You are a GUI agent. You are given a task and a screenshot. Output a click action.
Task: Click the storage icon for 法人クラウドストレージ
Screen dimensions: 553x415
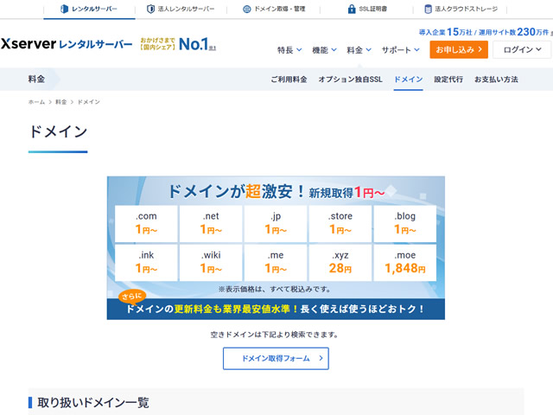pyautogui.click(x=428, y=9)
